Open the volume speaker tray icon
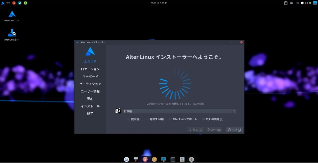318x163 pixels. click(x=297, y=3)
